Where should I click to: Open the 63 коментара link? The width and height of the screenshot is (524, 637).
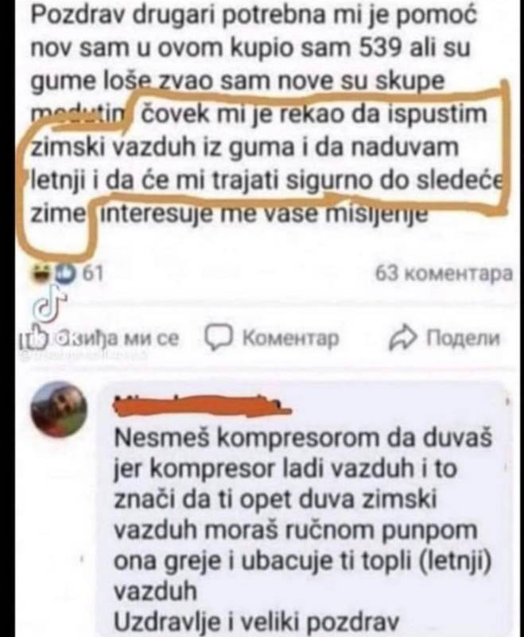point(444,273)
